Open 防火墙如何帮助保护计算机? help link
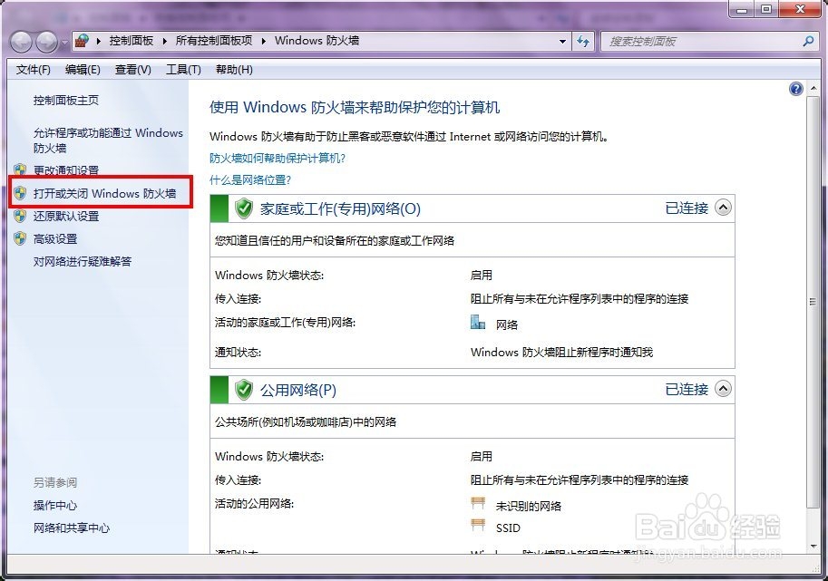The height and width of the screenshot is (581, 828). 278,159
